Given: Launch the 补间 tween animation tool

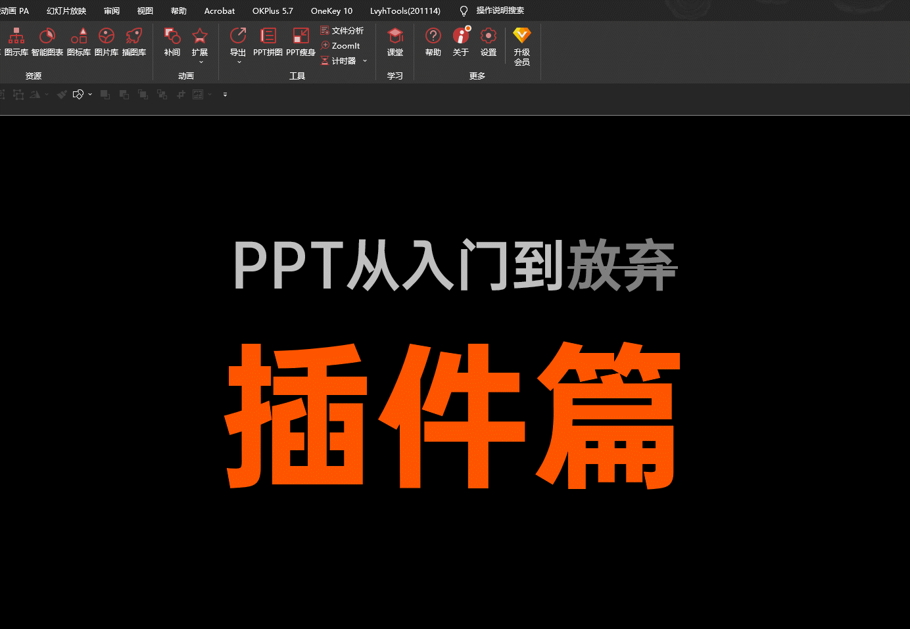Looking at the screenshot, I should pos(172,41).
